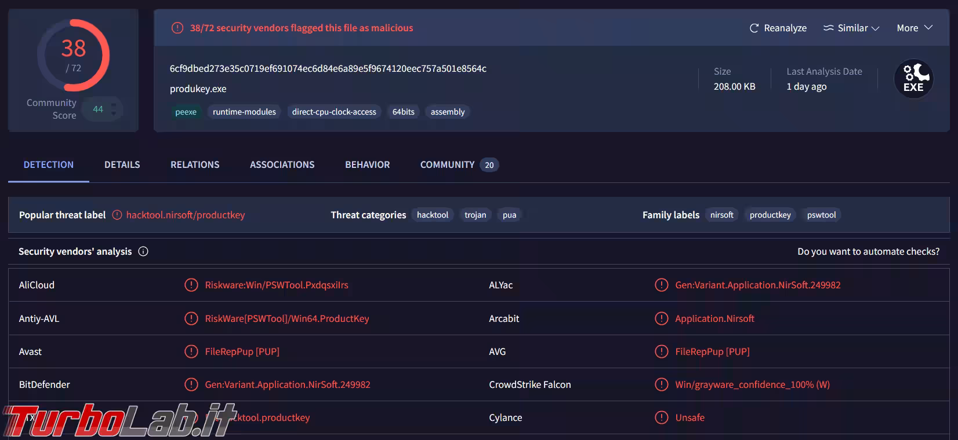Click the peexe file tag
The width and height of the screenshot is (958, 440).
pos(186,112)
